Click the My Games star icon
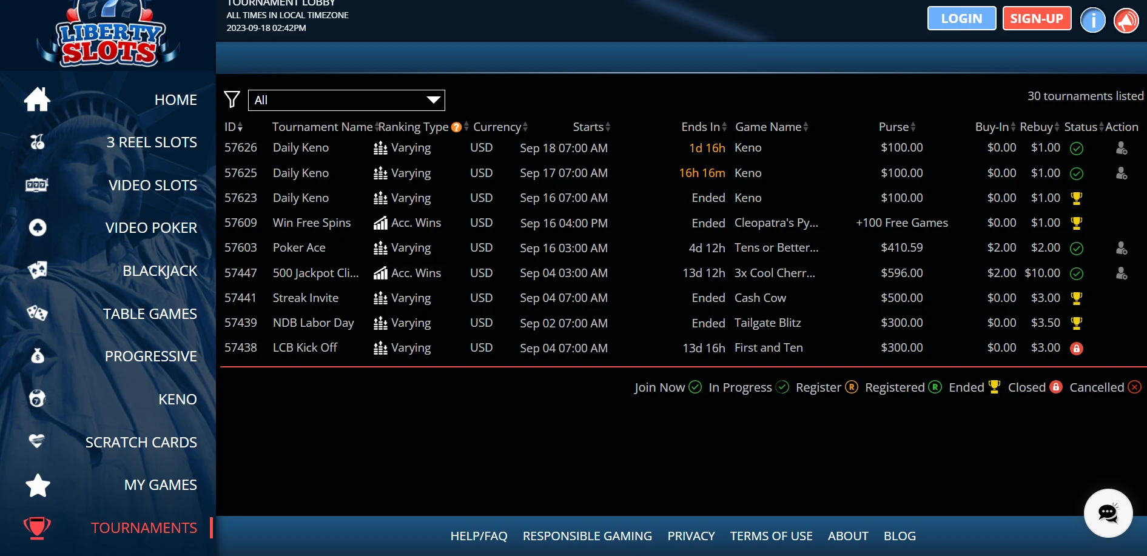This screenshot has width=1147, height=556. click(x=38, y=485)
